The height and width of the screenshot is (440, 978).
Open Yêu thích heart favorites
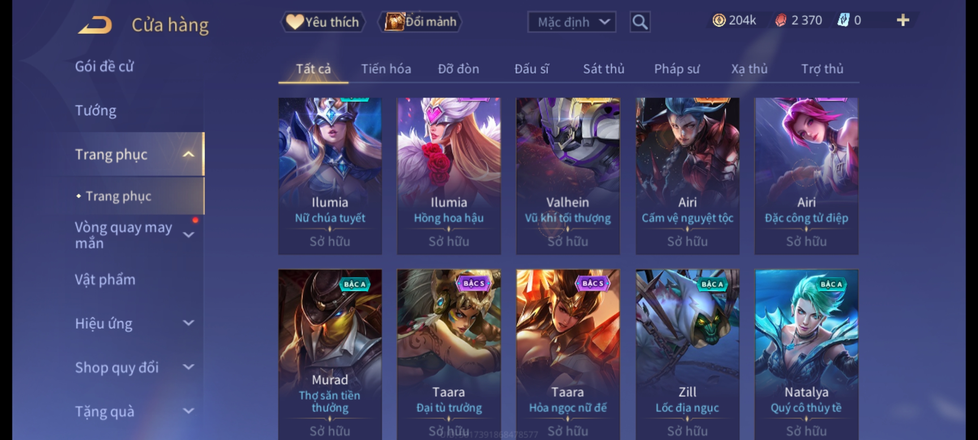coord(294,22)
